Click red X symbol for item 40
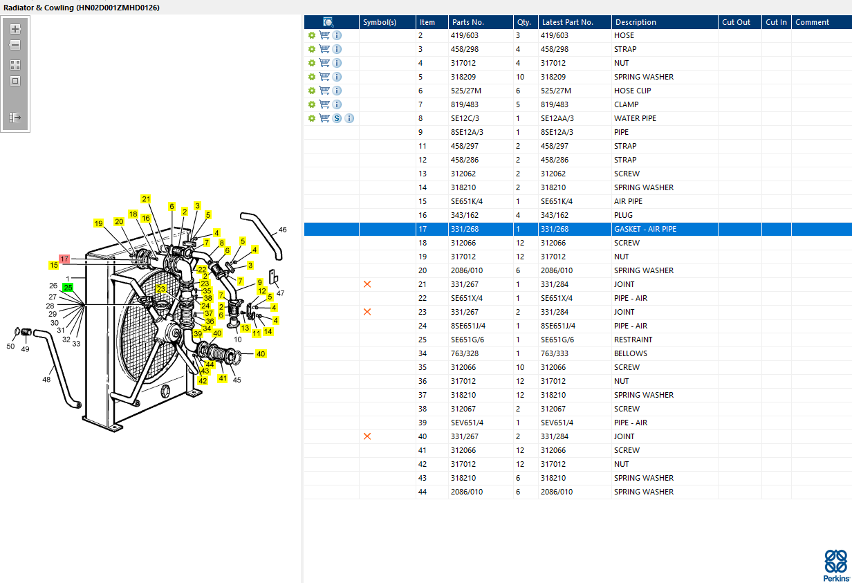Image resolution: width=852 pixels, height=583 pixels. [367, 436]
